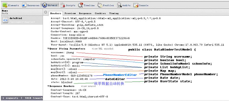Open the Profiles panel stopwatch icon

coord(100,5)
